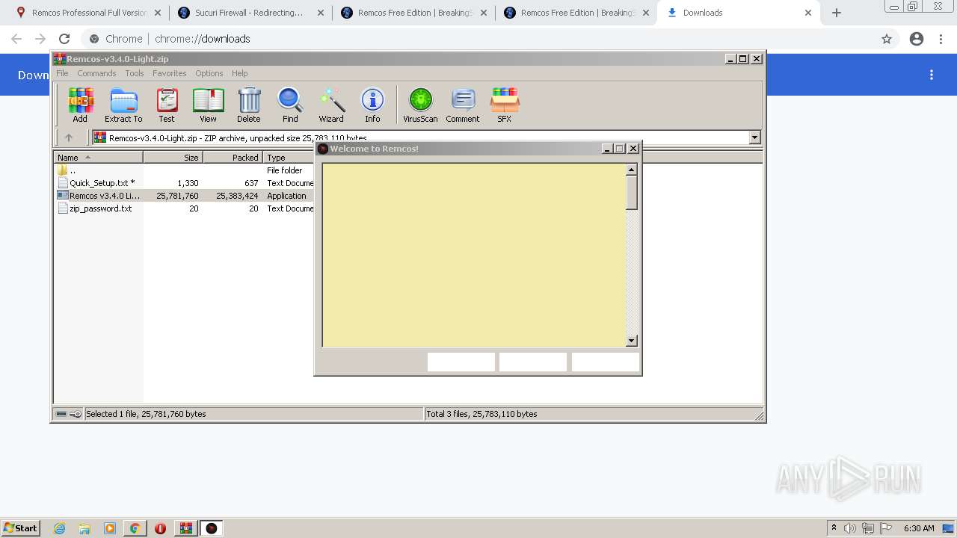Screen dimensions: 957x538
Task: Click the first blank button in Remcos dialog
Action: click(x=461, y=362)
